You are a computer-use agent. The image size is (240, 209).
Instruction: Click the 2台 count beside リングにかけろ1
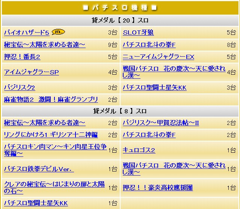click(x=113, y=135)
